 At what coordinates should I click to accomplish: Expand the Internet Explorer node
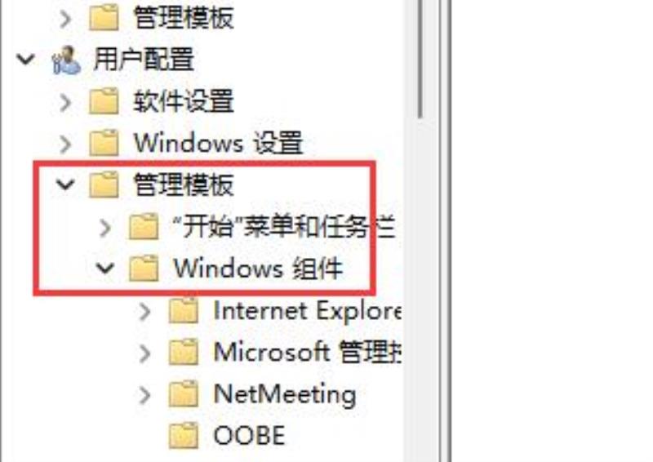coord(144,311)
